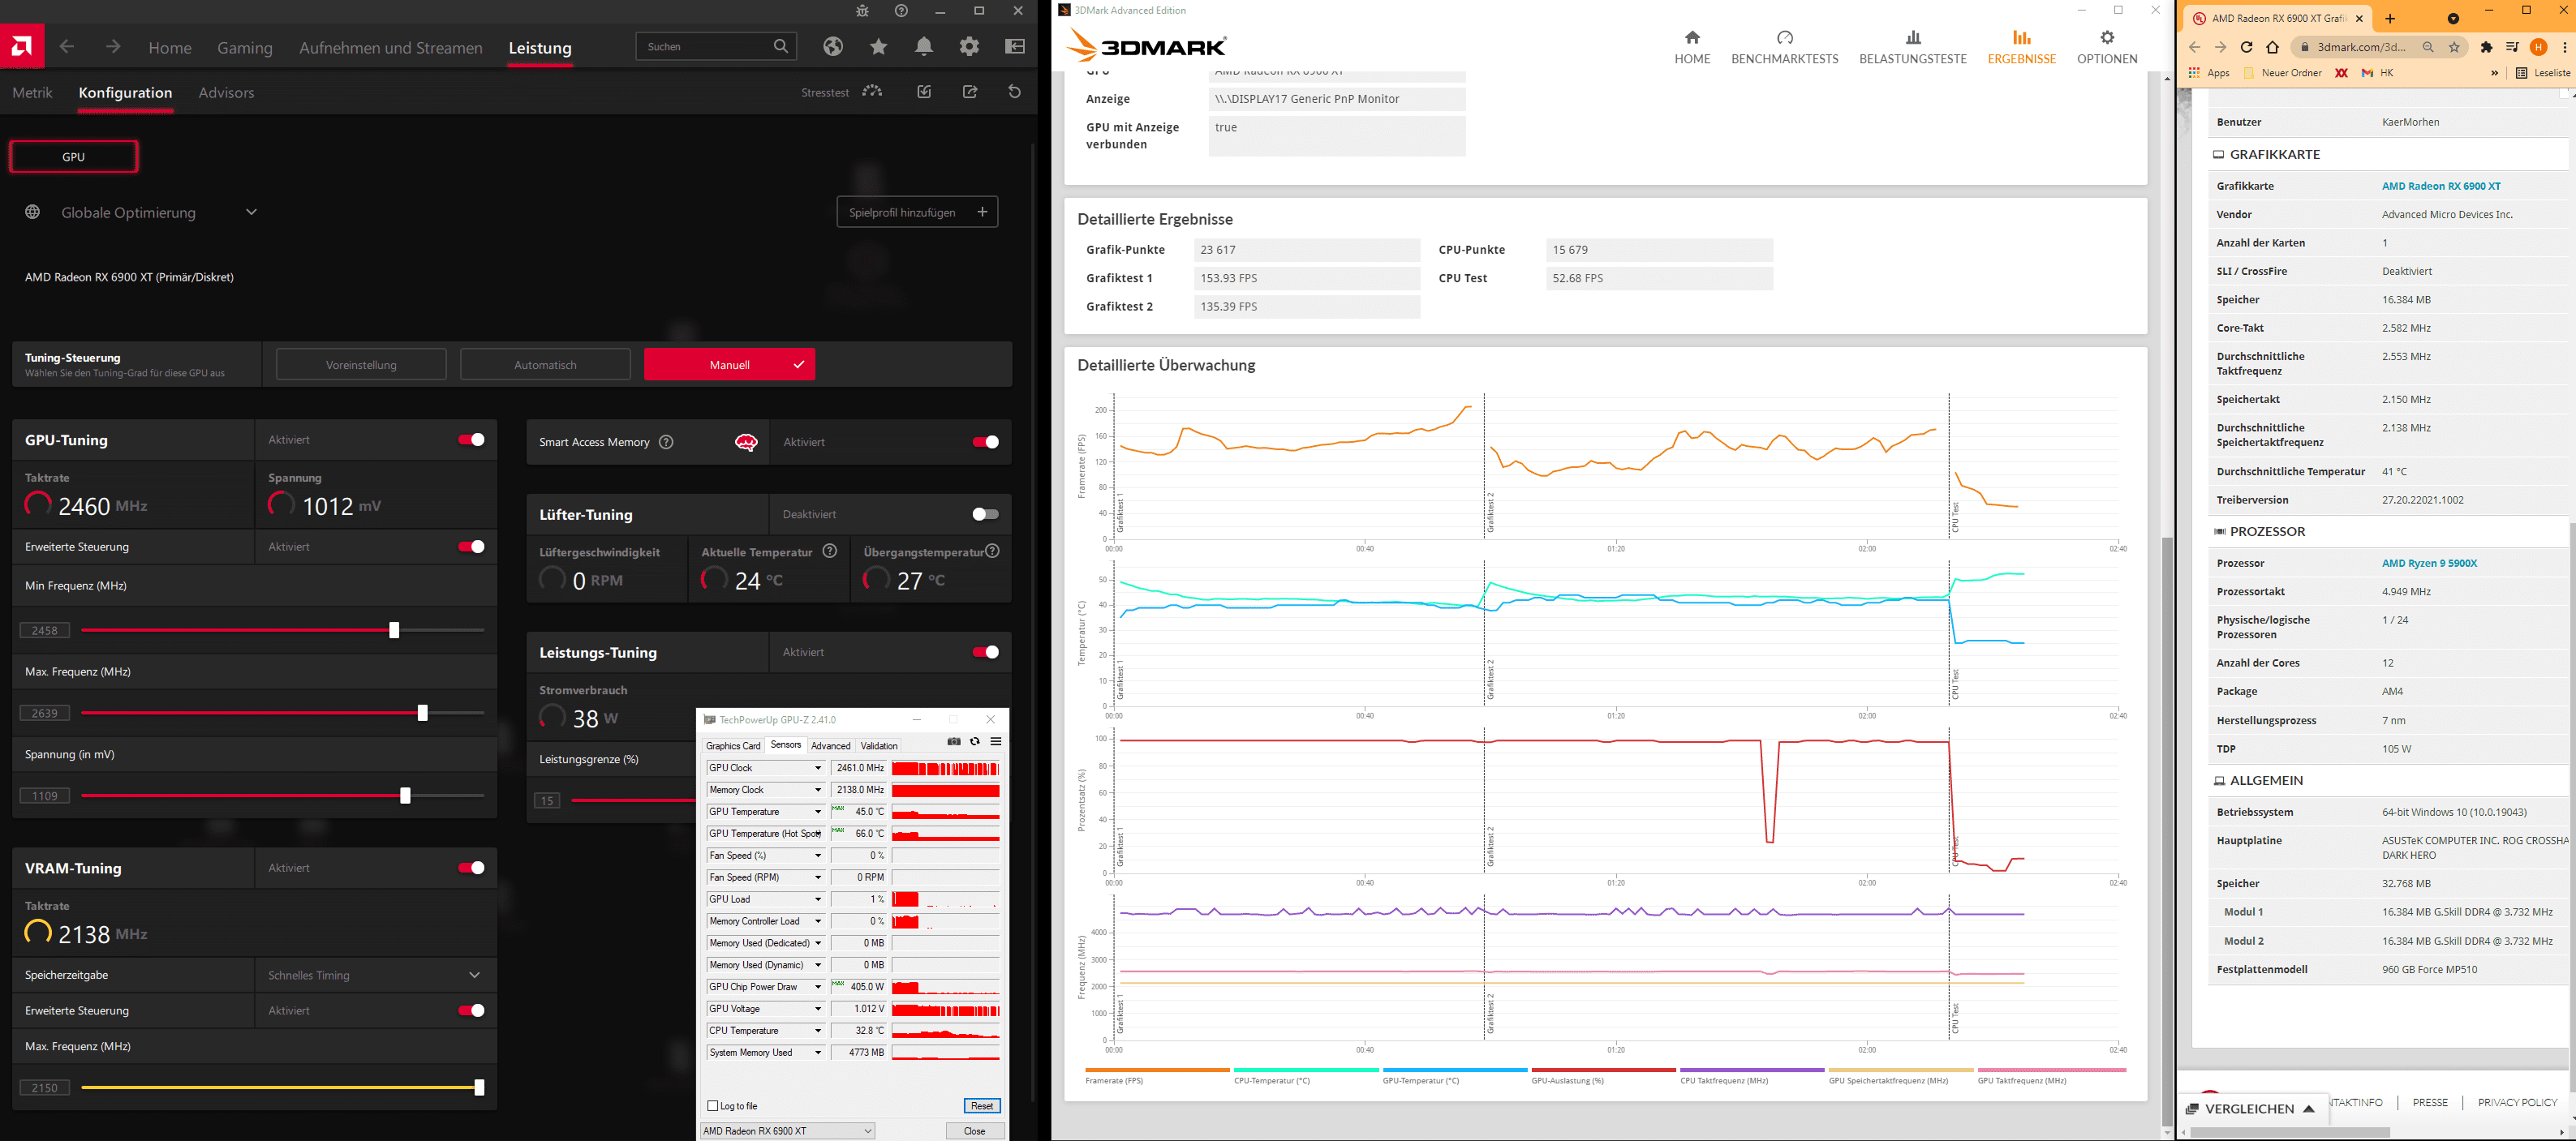The width and height of the screenshot is (2576, 1141).
Task: Click the Suchen search field in Radeon Software
Action: [716, 46]
